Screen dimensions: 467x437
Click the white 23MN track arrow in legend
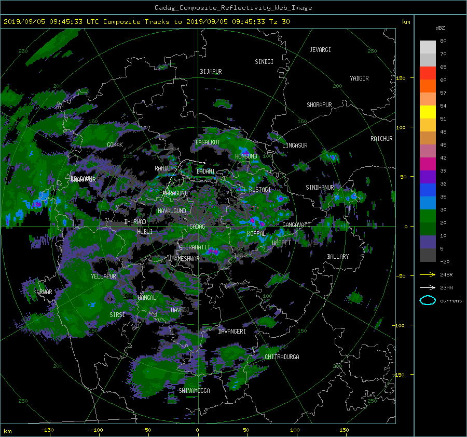[428, 287]
